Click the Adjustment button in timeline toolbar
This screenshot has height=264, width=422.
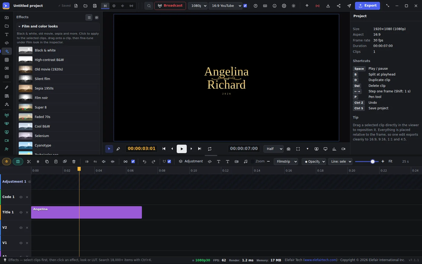(x=191, y=161)
